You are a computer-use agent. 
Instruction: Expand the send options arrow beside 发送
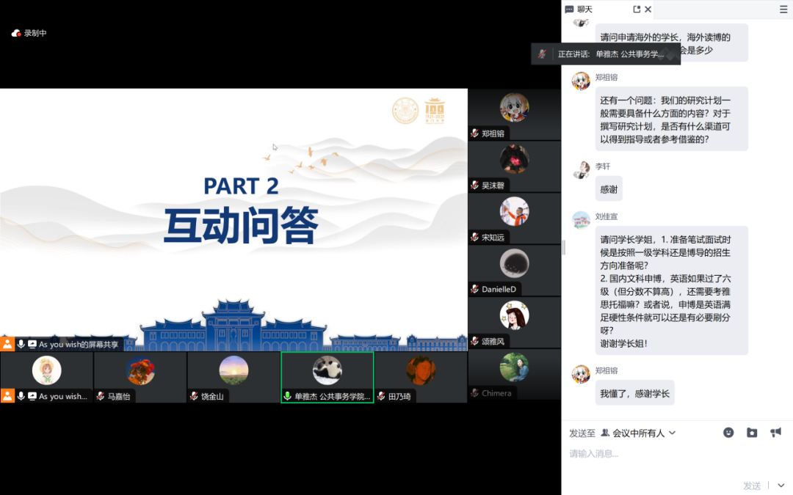point(781,485)
